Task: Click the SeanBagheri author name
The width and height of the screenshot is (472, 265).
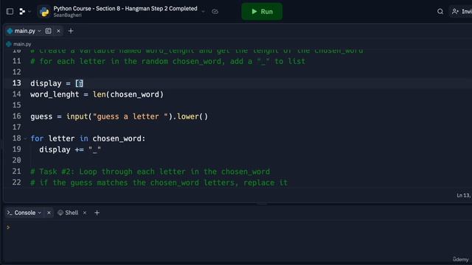Action: click(x=67, y=15)
